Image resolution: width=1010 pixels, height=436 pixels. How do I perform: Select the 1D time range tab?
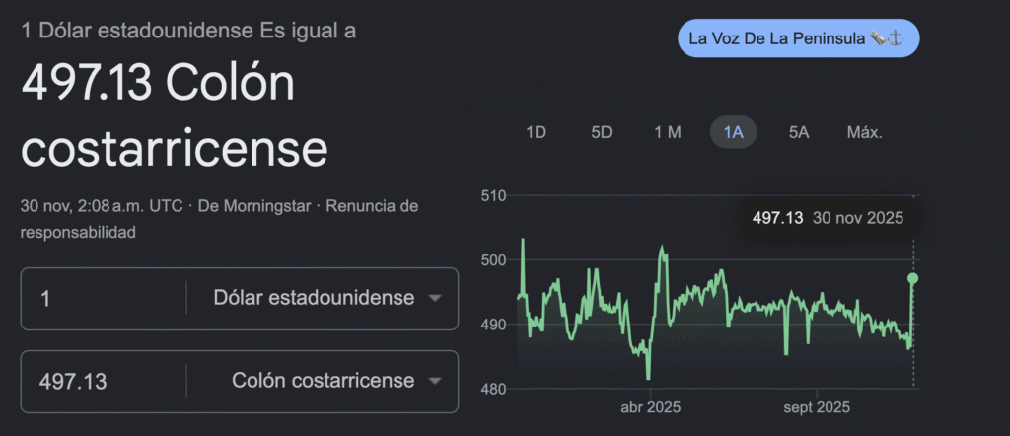[x=536, y=132]
